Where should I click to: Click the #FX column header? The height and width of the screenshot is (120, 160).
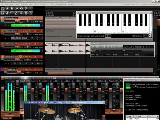click(x=149, y=116)
